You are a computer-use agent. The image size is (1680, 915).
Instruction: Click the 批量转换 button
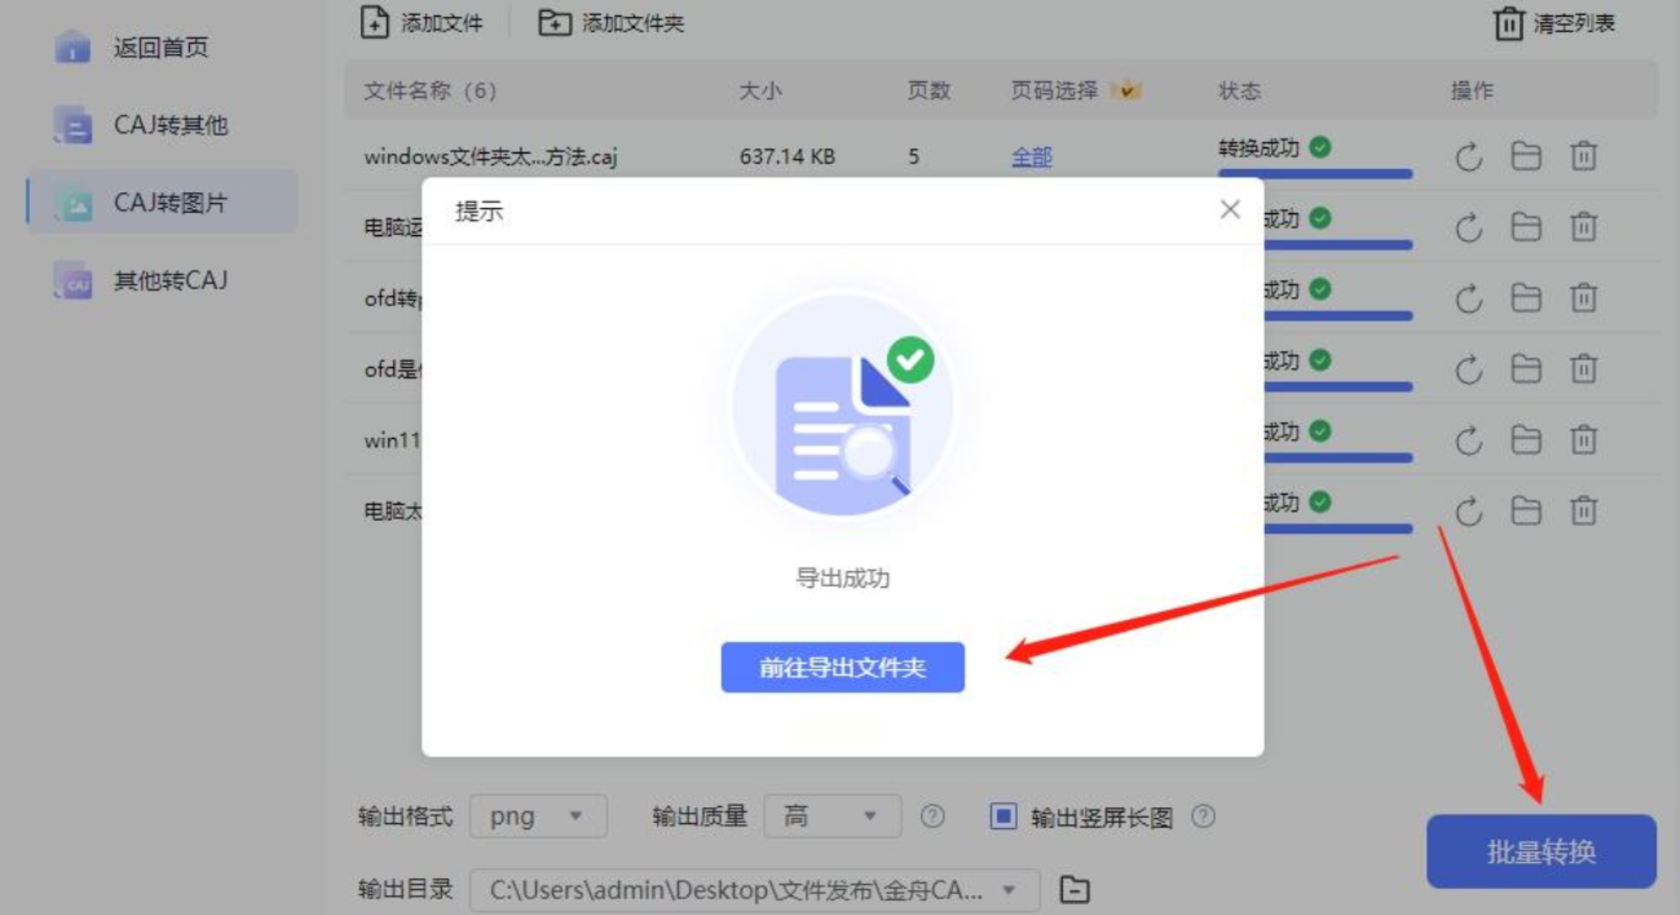tap(1541, 851)
